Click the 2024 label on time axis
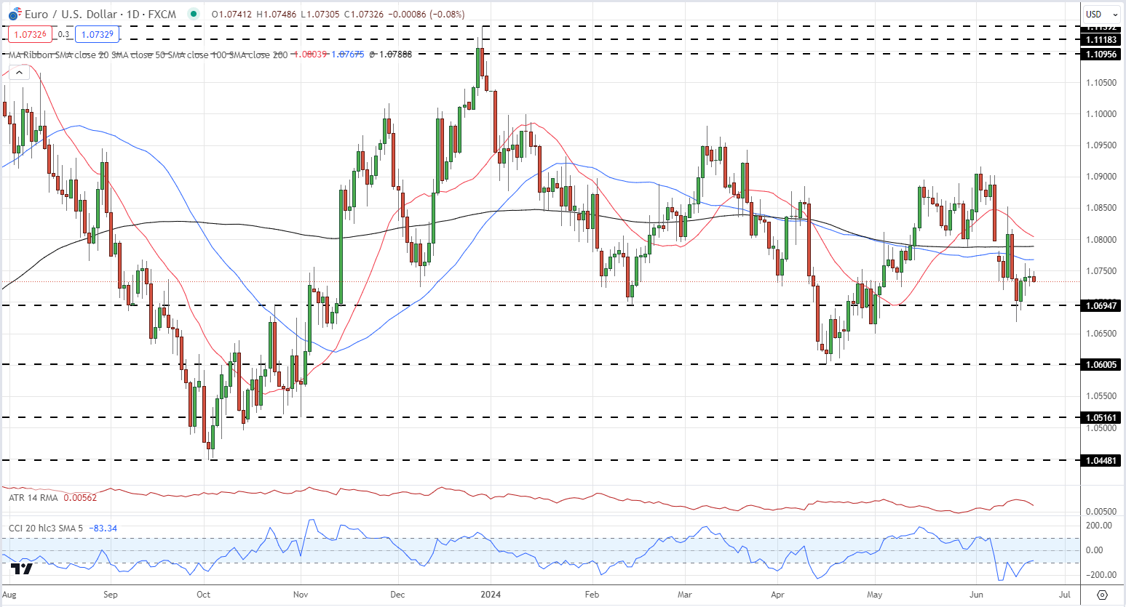 click(491, 594)
